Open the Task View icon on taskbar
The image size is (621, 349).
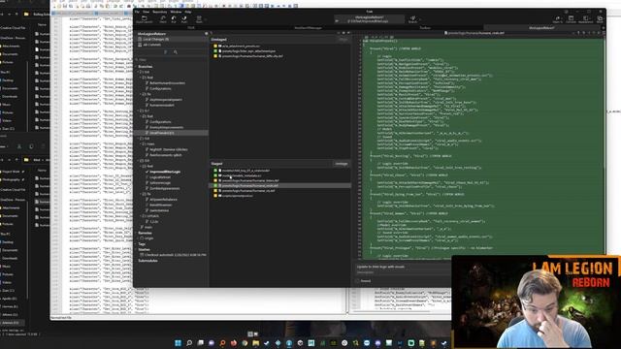point(201,342)
